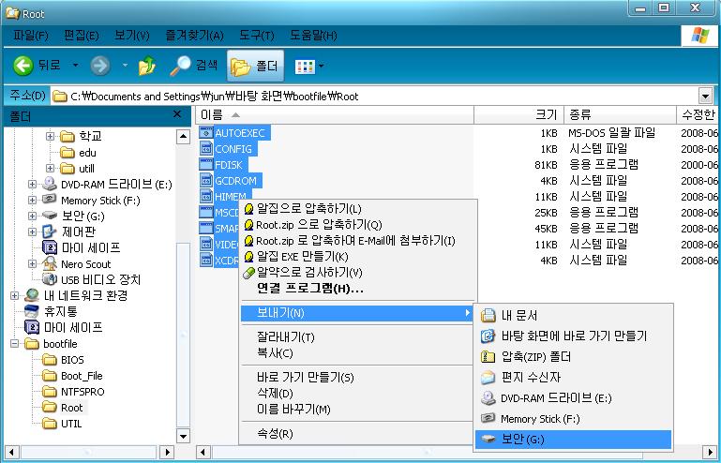Open the 도구(T) menu
Image resolution: width=721 pixels, height=463 pixels.
tap(255, 35)
